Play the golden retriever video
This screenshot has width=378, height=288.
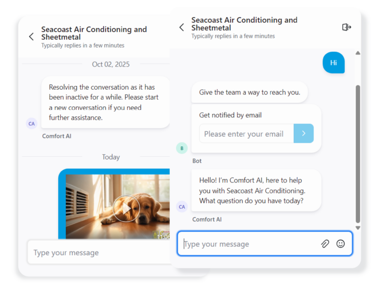[x=126, y=208]
